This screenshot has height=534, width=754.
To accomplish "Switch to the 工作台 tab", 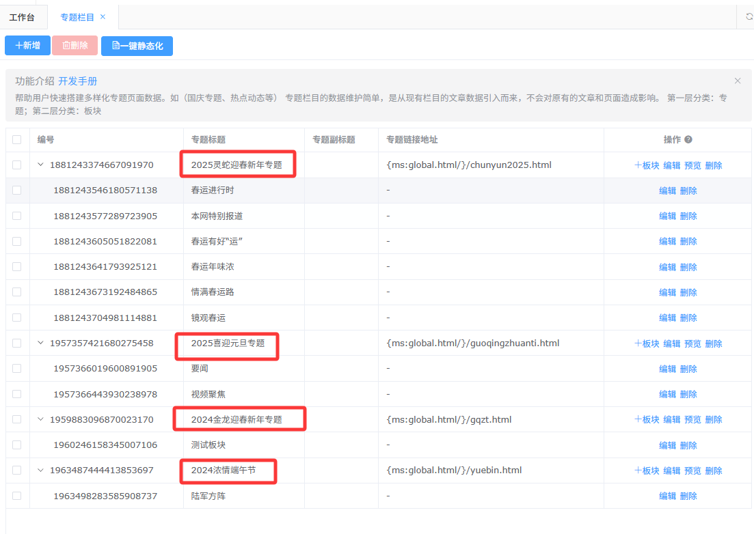I will 22,17.
